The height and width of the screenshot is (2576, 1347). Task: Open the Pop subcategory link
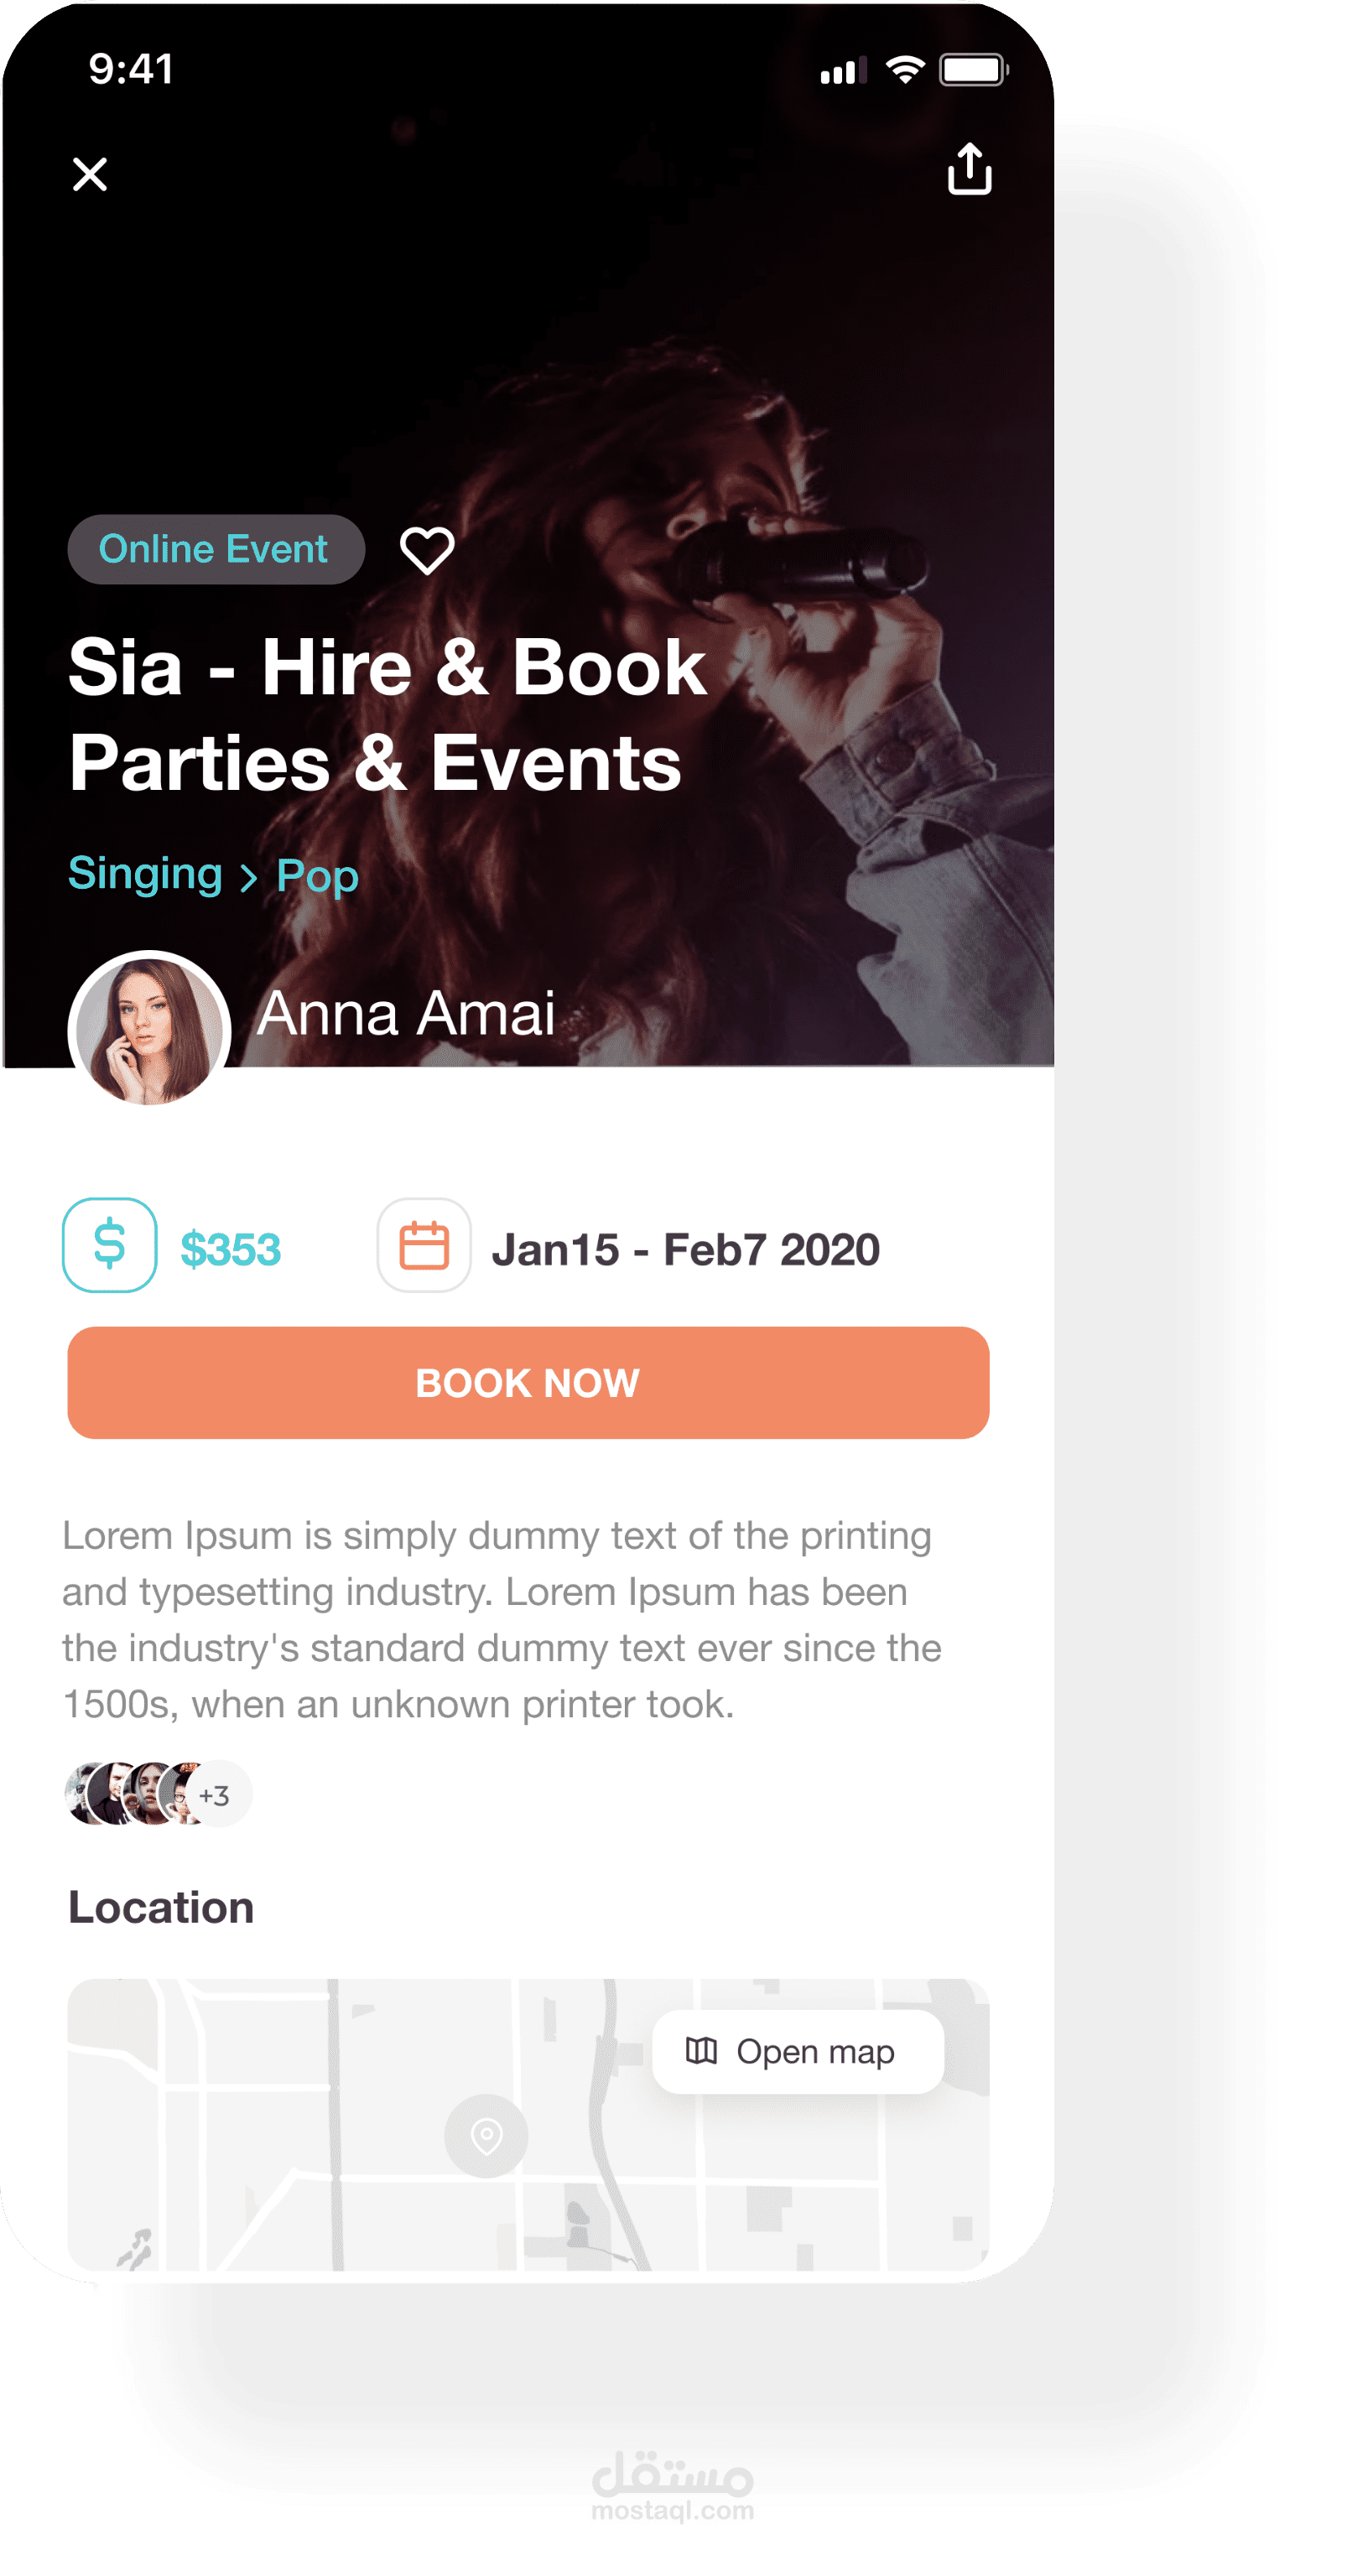[x=317, y=876]
